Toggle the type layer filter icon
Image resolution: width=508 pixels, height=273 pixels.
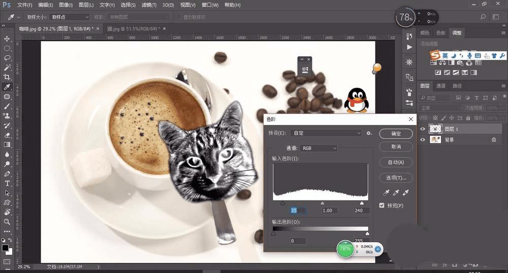[477, 98]
